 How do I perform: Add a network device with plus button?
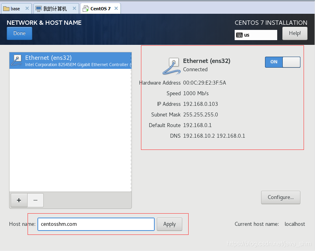19,200
